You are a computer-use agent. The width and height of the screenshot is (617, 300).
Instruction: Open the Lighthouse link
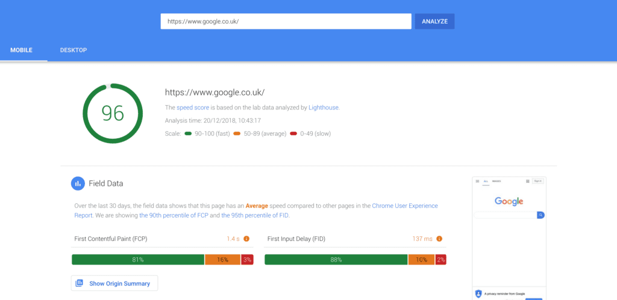pos(324,108)
